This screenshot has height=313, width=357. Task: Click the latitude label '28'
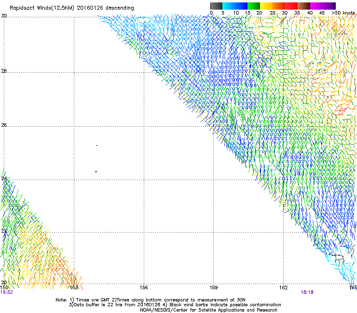point(4,71)
